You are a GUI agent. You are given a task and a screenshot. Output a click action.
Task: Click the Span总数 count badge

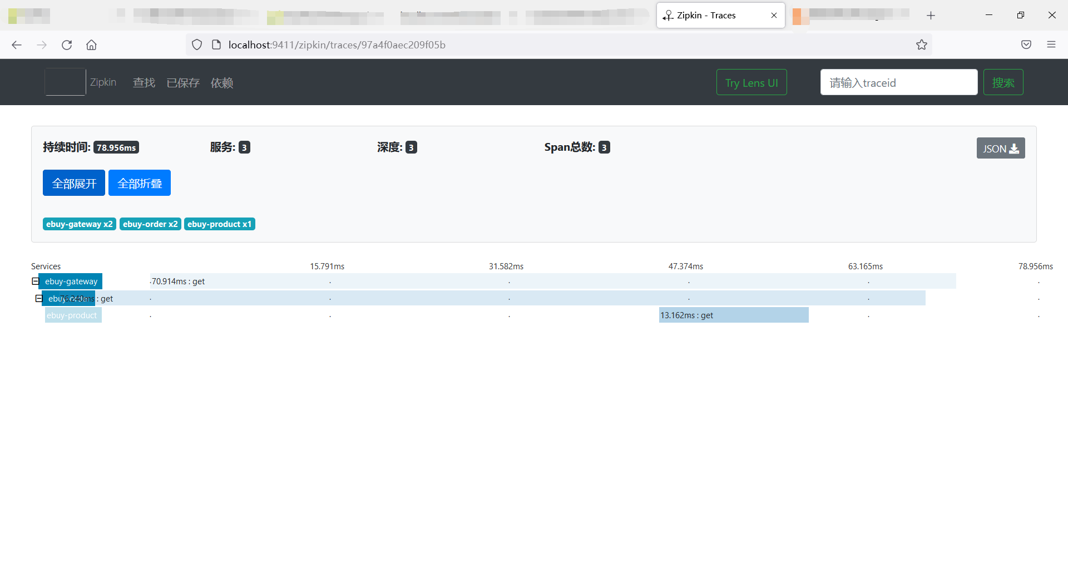point(604,147)
